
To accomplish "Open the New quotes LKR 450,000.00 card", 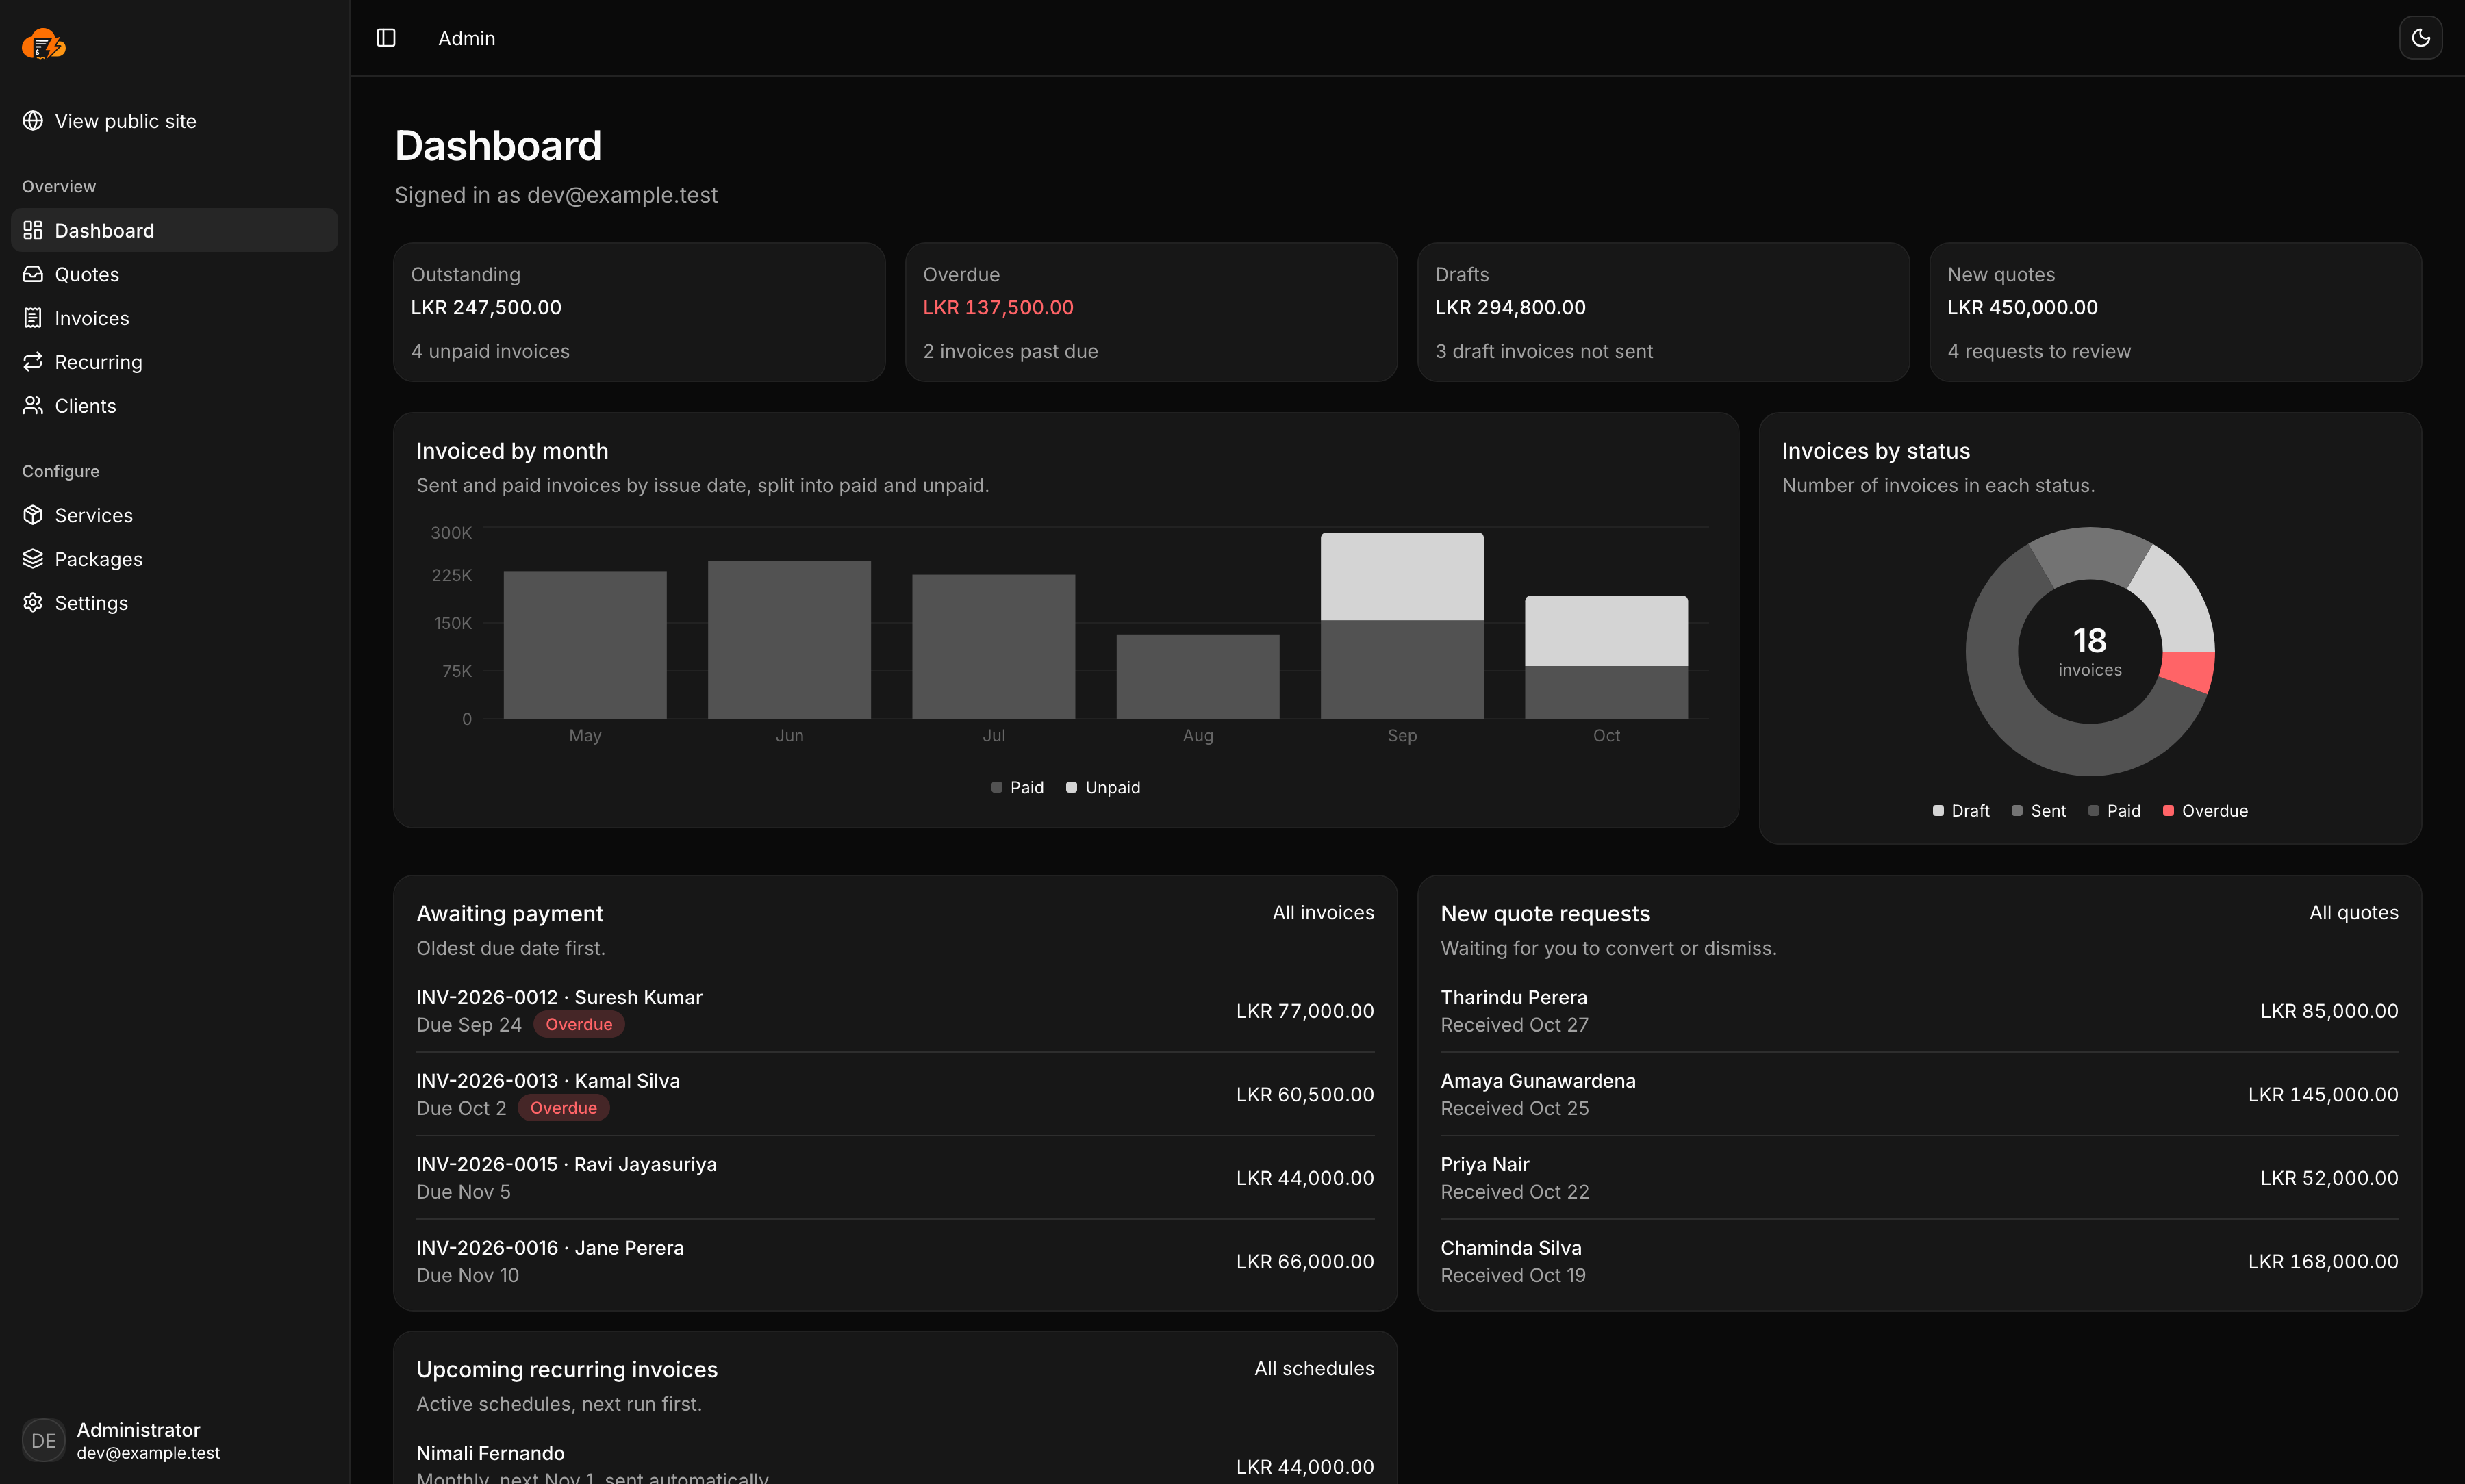I will click(2175, 312).
